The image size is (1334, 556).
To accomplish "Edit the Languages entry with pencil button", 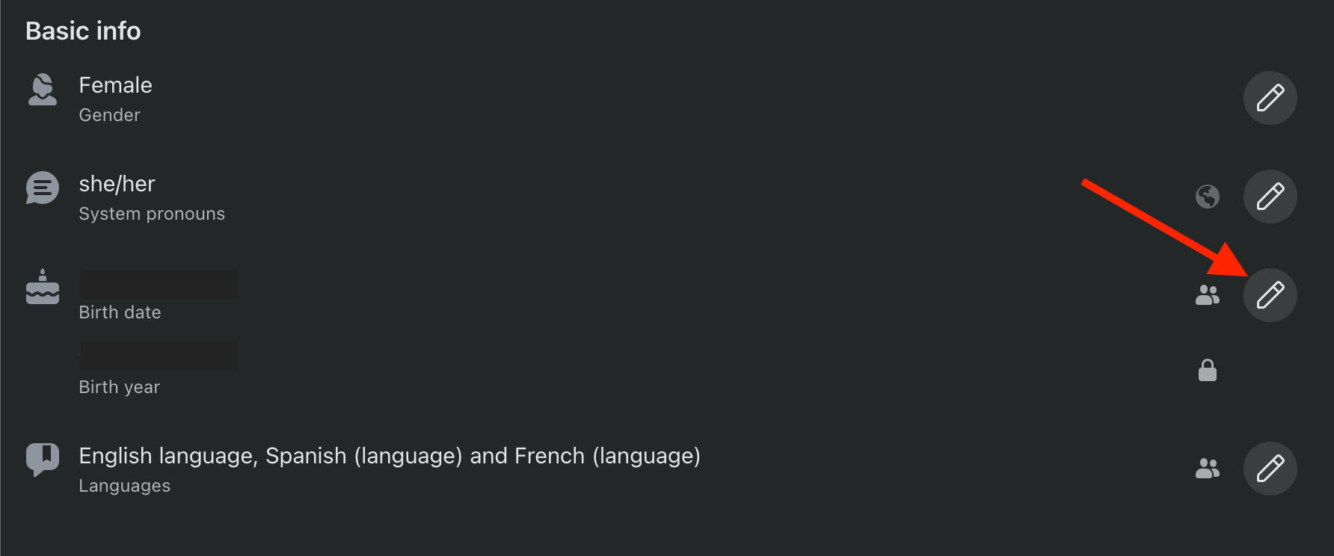I will [1270, 469].
